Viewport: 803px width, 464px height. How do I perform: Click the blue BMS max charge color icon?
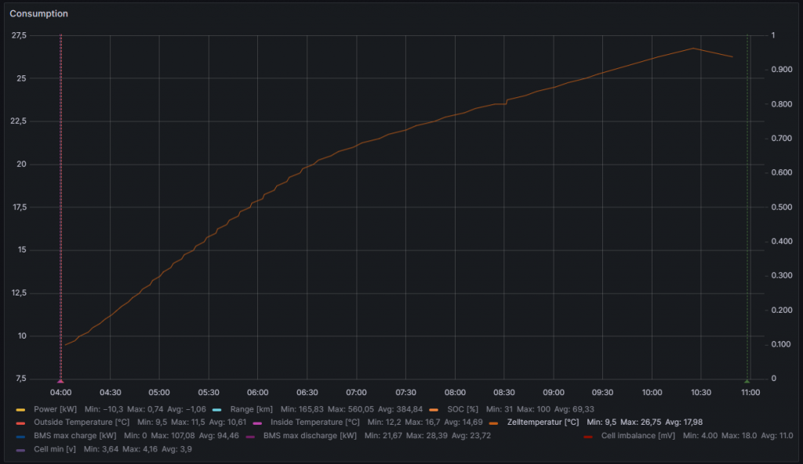pyautogui.click(x=20, y=436)
